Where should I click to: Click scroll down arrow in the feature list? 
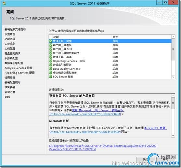pos(173,77)
